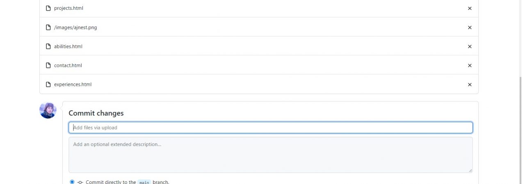Image resolution: width=525 pixels, height=184 pixels.
Task: Click the file icon beside abilities.html
Action: pos(48,47)
